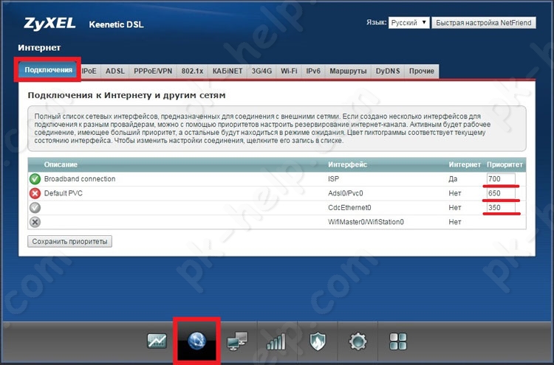The width and height of the screenshot is (554, 365).
Task: Click the ZyXEL logo
Action: click(49, 24)
